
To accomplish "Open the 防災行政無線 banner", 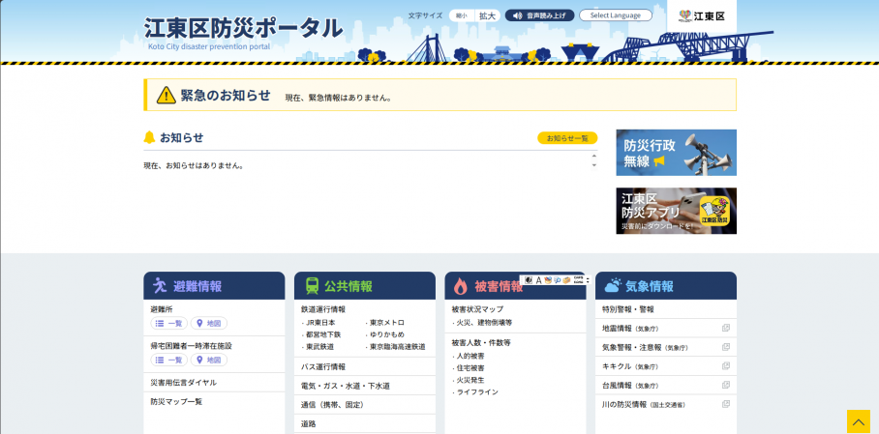I will 676,153.
